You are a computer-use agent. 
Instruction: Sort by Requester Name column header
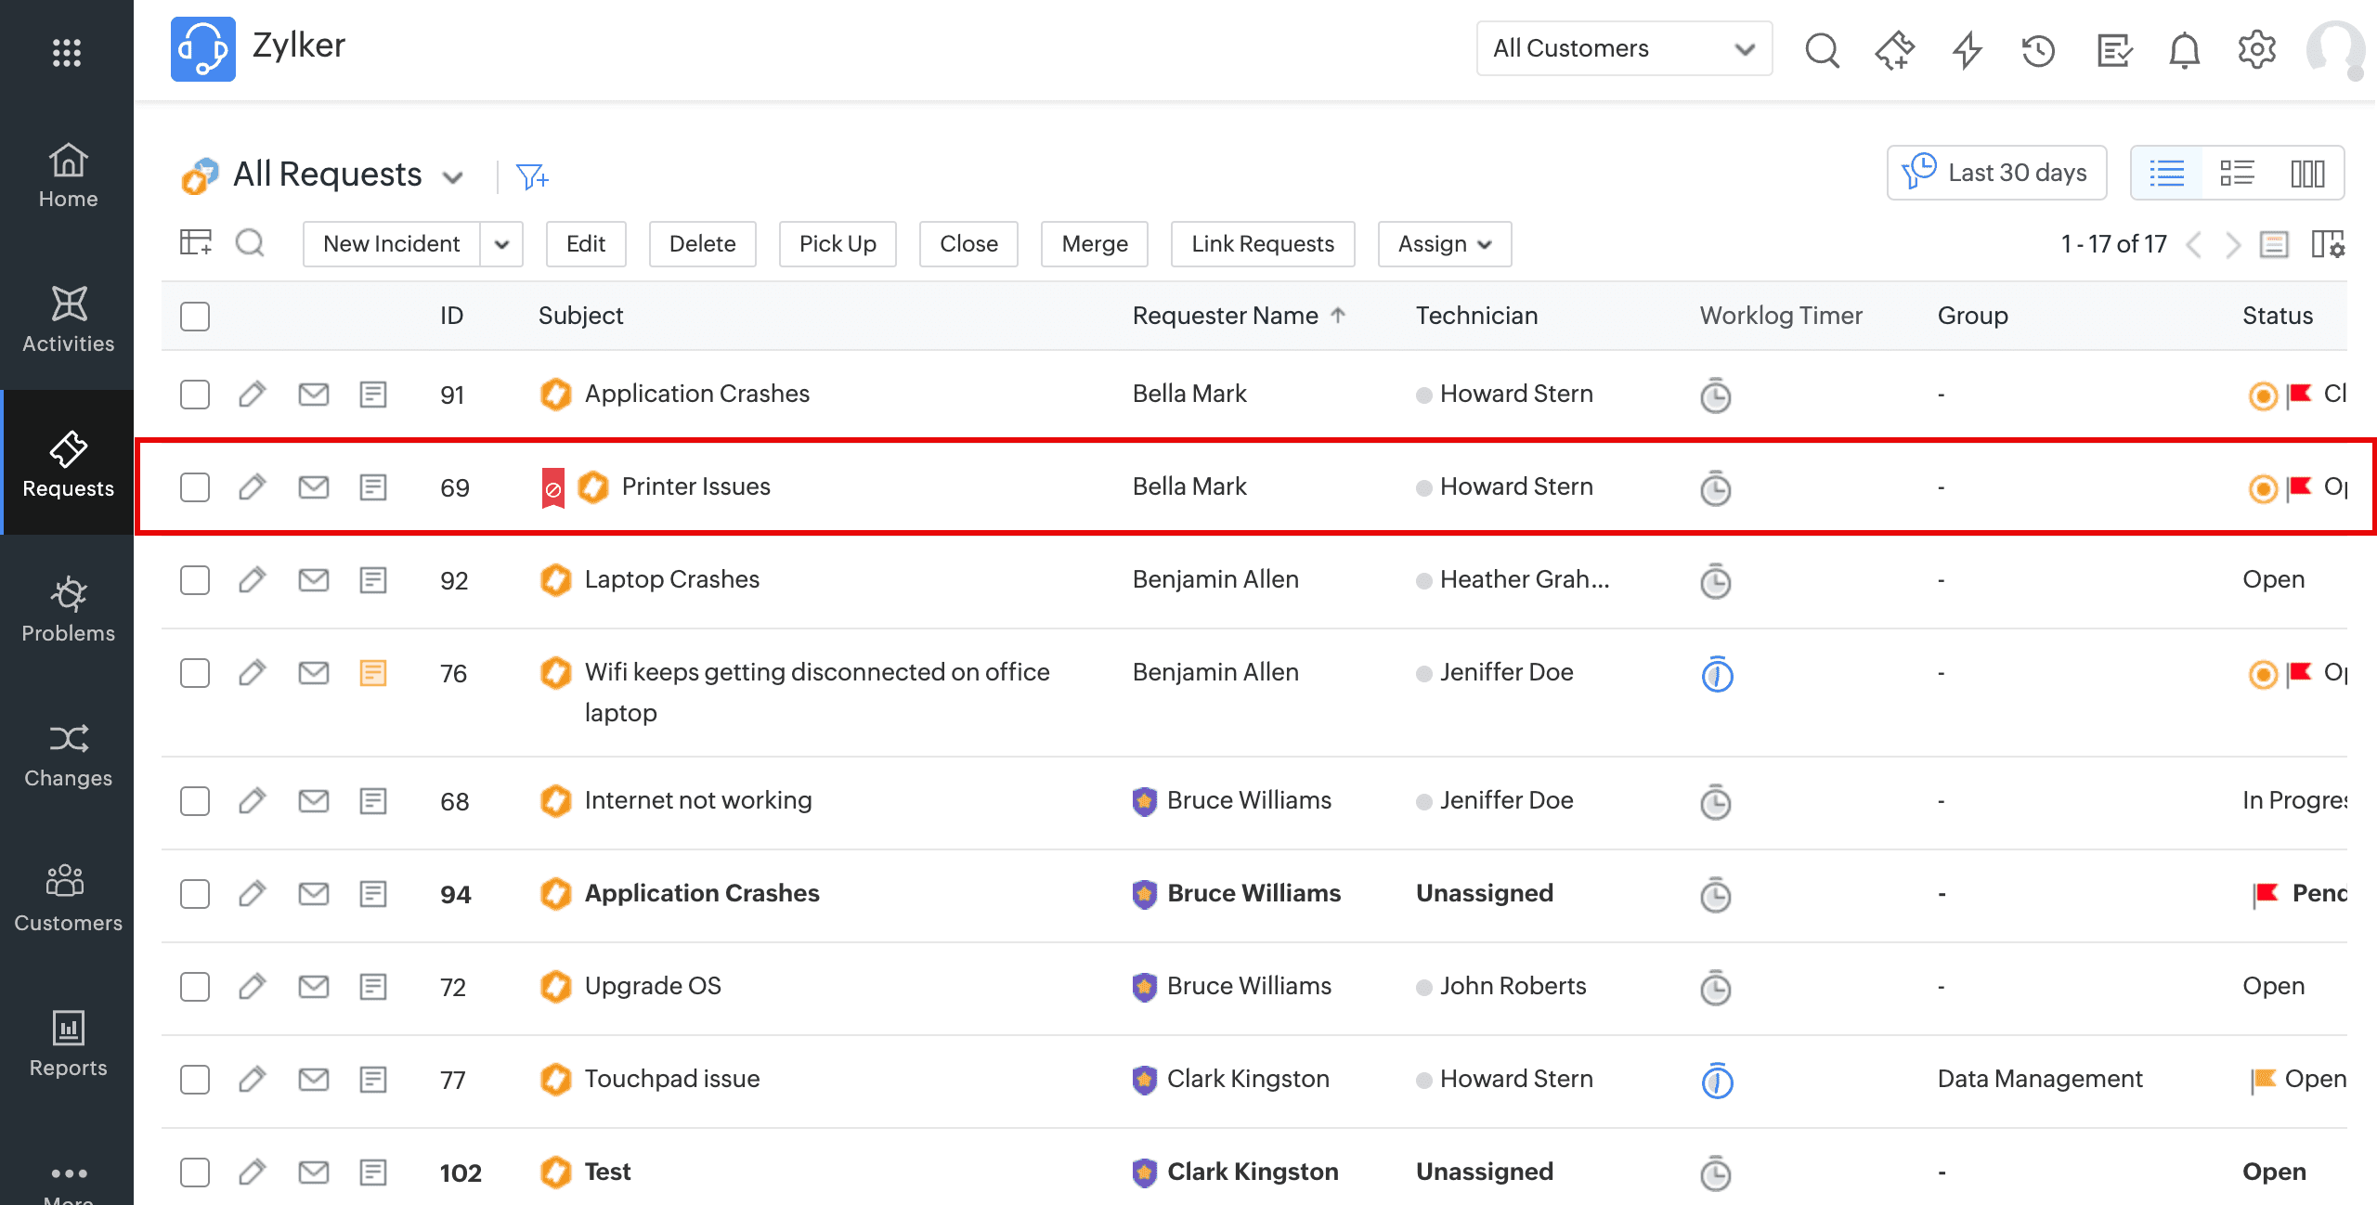1225,316
